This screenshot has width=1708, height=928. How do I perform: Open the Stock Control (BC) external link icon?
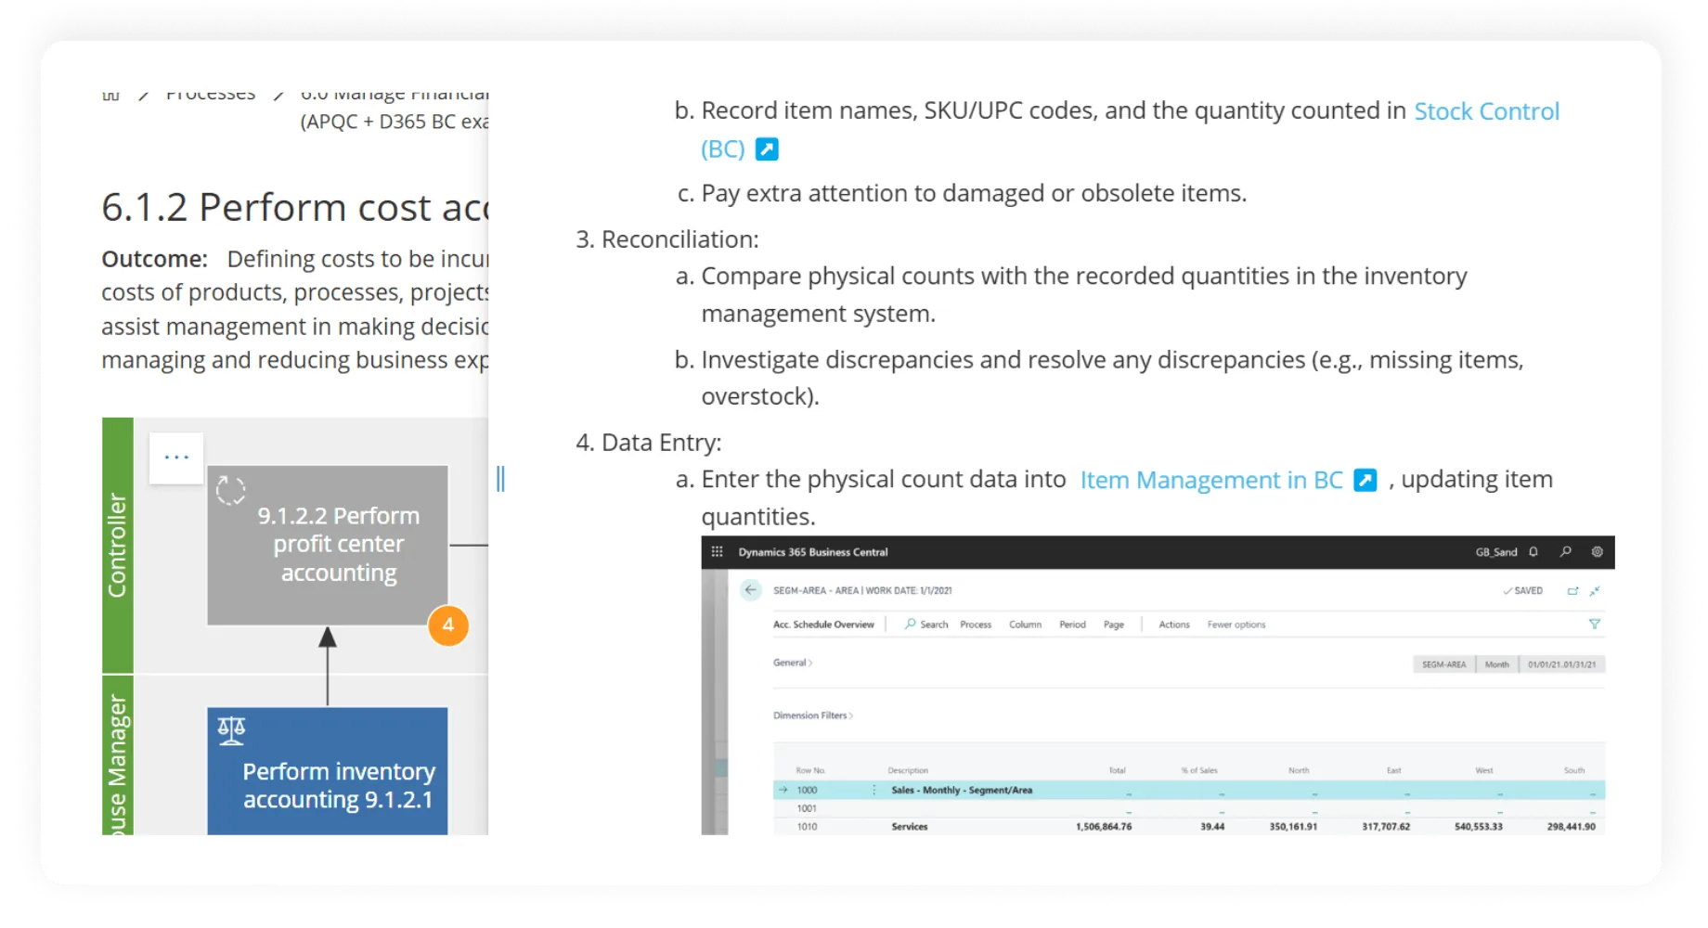pos(767,149)
